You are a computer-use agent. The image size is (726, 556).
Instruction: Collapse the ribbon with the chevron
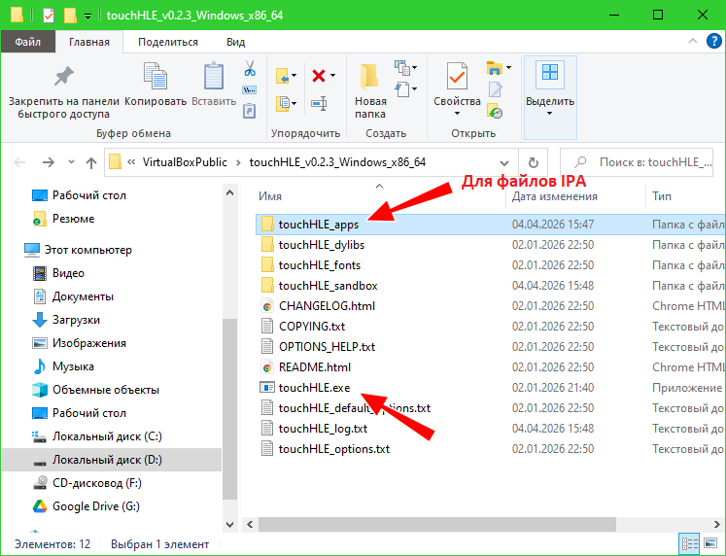pos(693,41)
